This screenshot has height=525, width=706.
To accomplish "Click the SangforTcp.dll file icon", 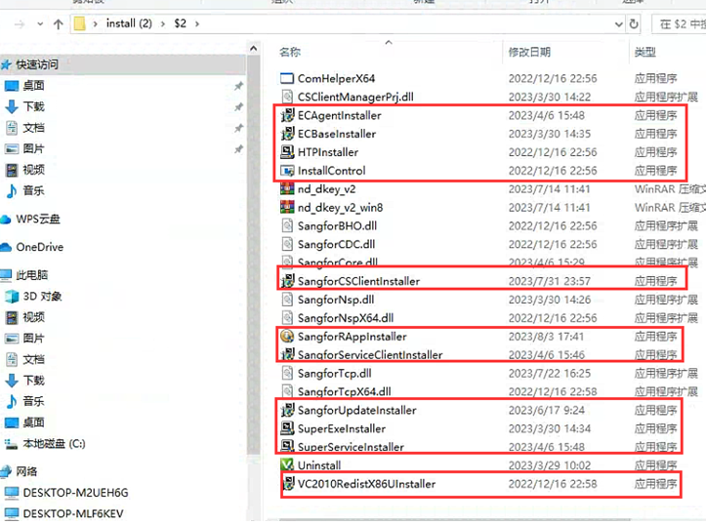I will click(x=287, y=374).
